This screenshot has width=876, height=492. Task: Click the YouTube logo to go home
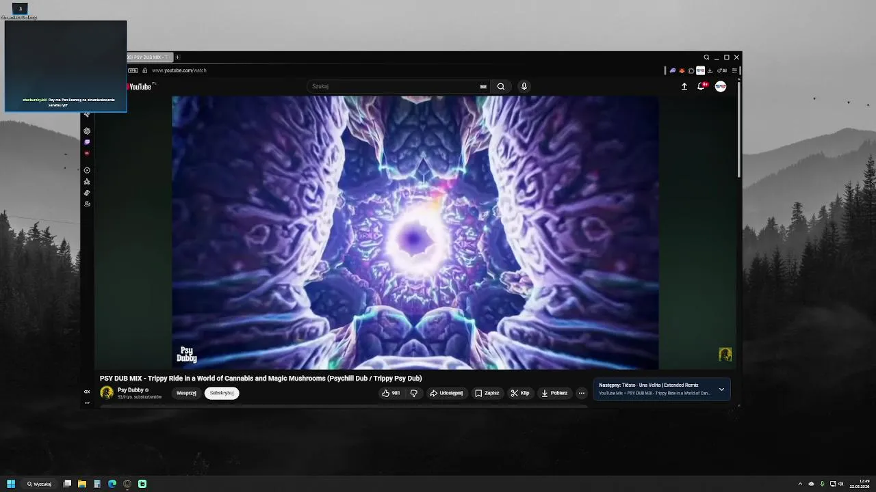[x=139, y=87]
